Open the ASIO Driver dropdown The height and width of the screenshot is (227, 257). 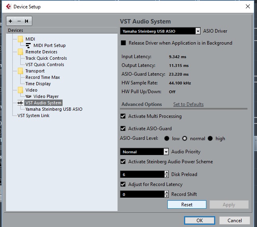coord(198,31)
